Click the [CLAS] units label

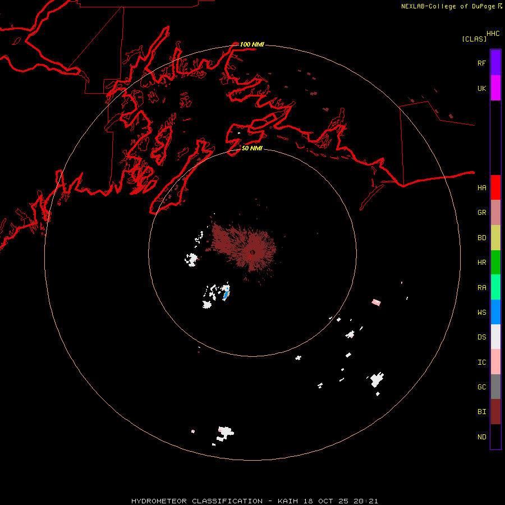point(474,39)
